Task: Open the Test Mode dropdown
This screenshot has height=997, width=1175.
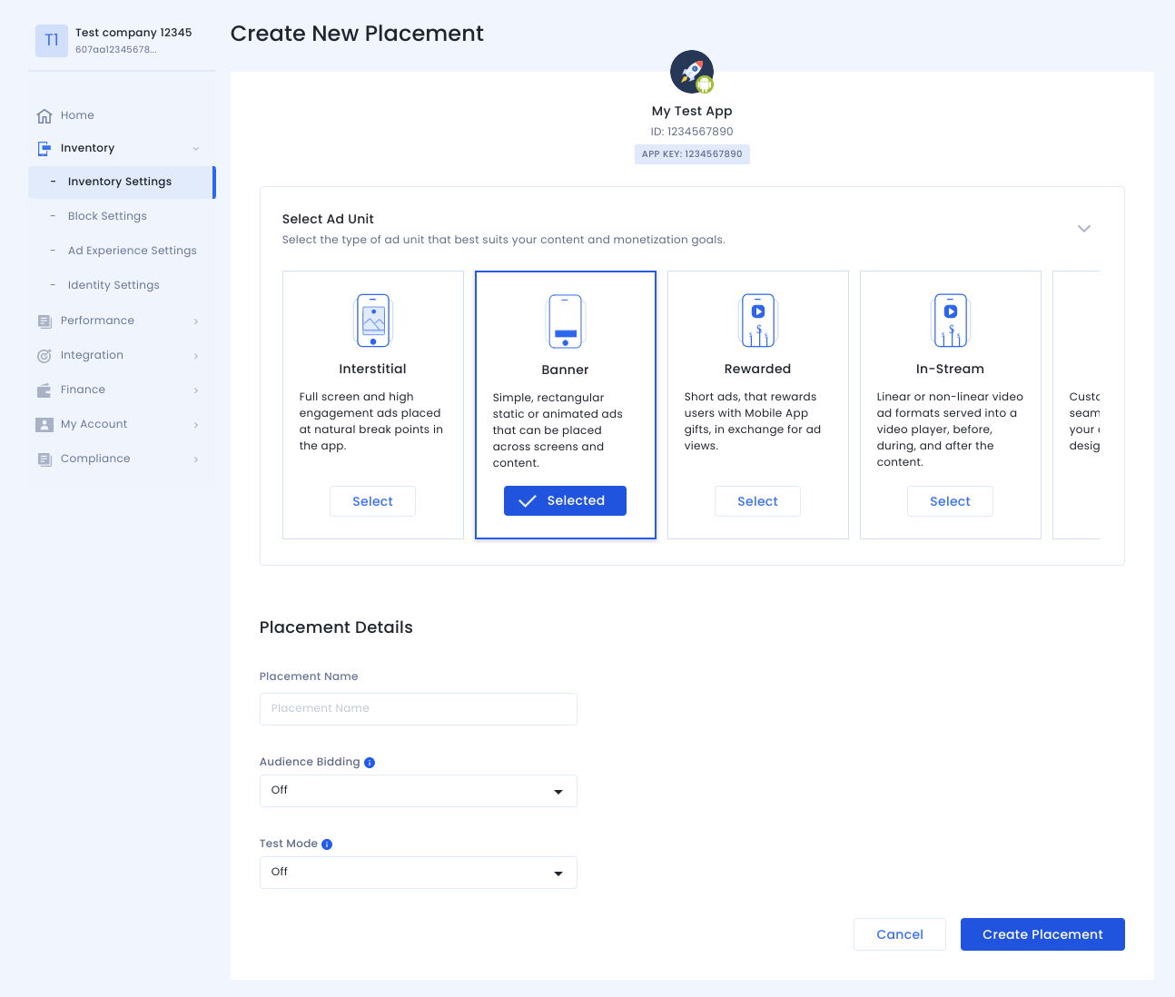Action: [418, 873]
